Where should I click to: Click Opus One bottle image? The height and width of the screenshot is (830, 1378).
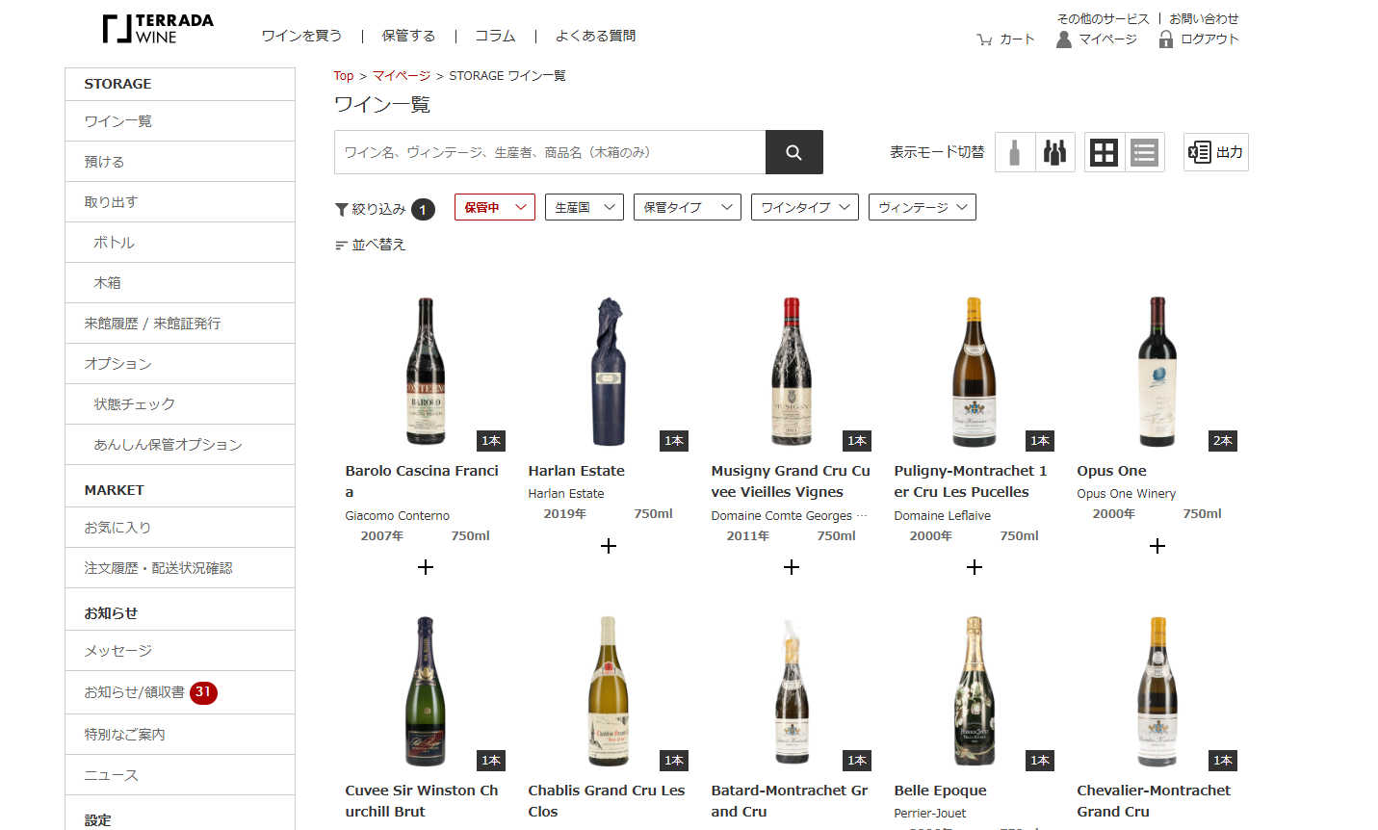click(x=1157, y=372)
